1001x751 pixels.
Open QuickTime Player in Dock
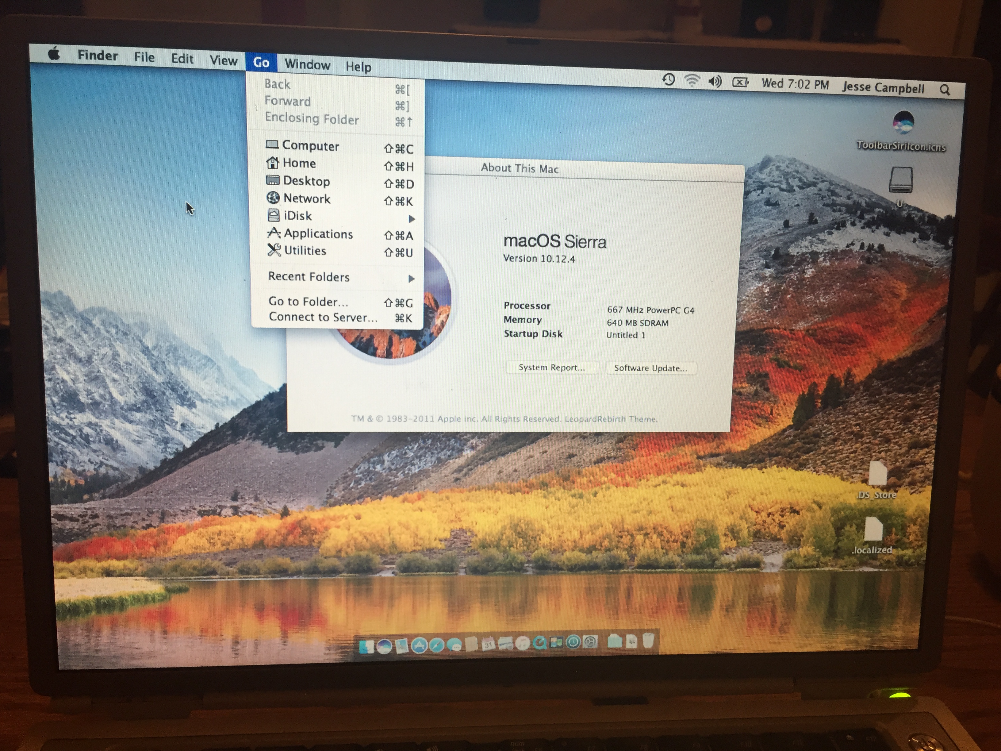(x=539, y=643)
